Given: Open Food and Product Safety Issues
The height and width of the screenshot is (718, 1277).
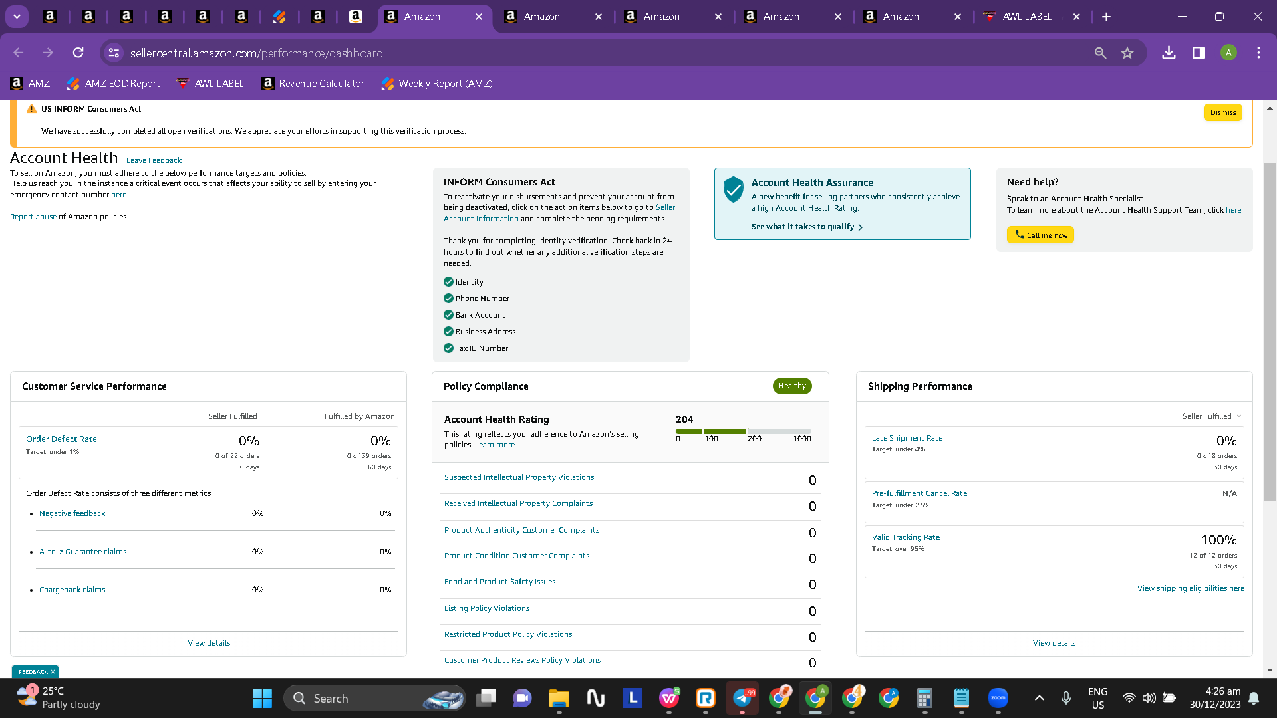Looking at the screenshot, I should click(x=499, y=582).
